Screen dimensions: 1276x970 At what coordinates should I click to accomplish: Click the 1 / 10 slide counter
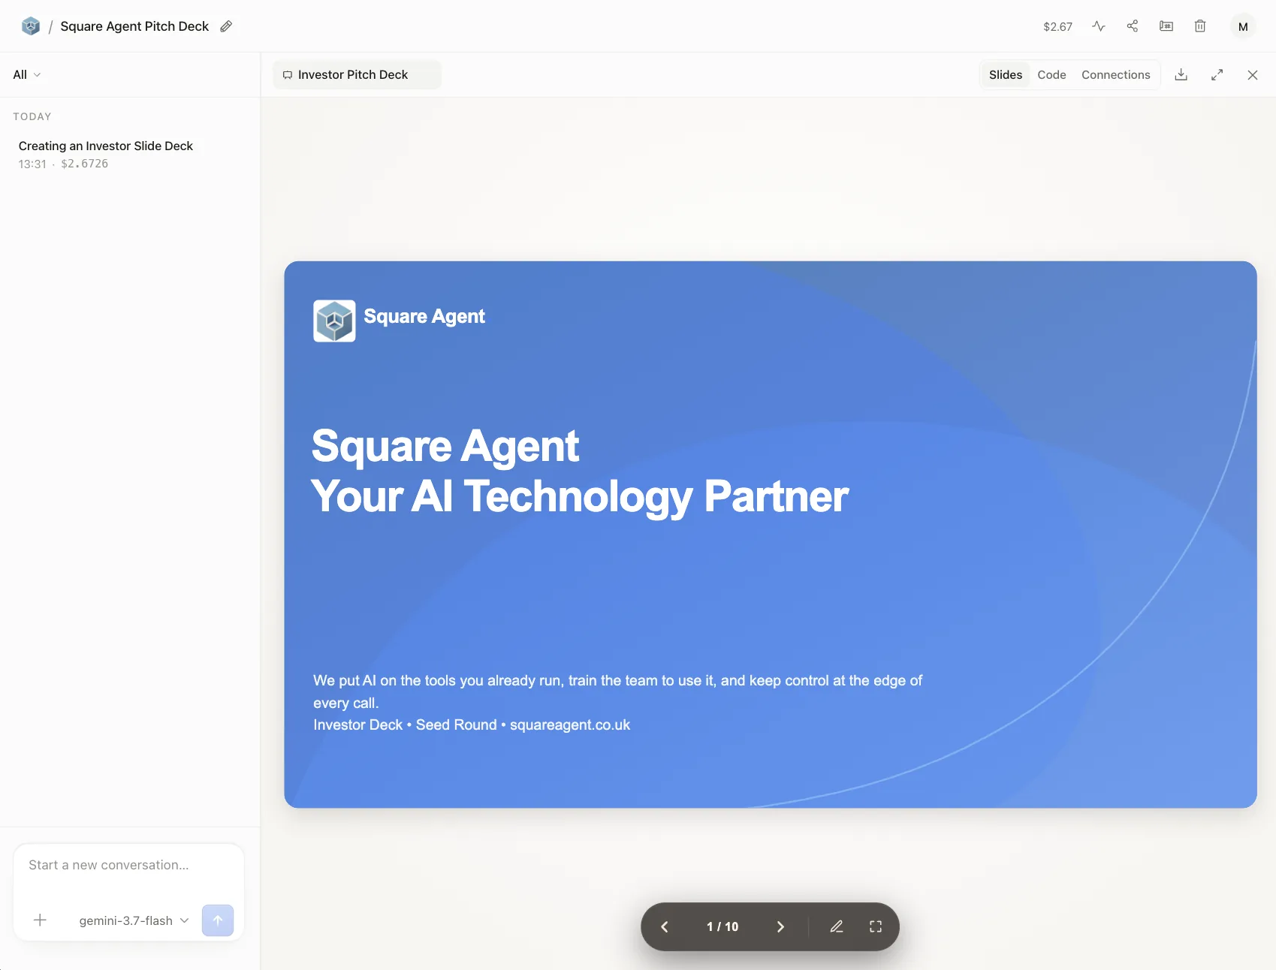722,926
